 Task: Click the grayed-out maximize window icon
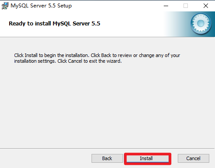[186, 6]
